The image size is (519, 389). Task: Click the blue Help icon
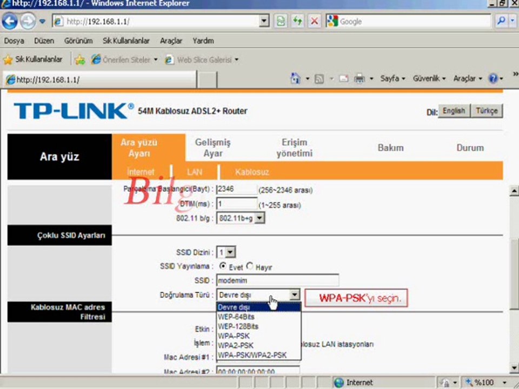tap(493, 79)
